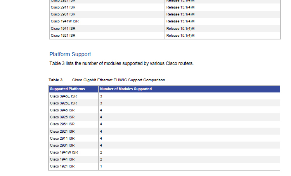
Task: Click the Platform Support heading
Action: (x=70, y=54)
